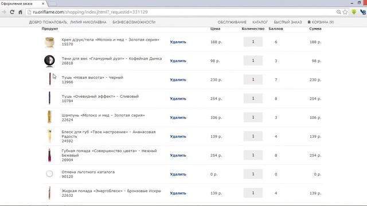Image resolution: width=367 pixels, height=206 pixels.
Task: Open lip gloss 24592 product thumbnail
Action: 49,136
